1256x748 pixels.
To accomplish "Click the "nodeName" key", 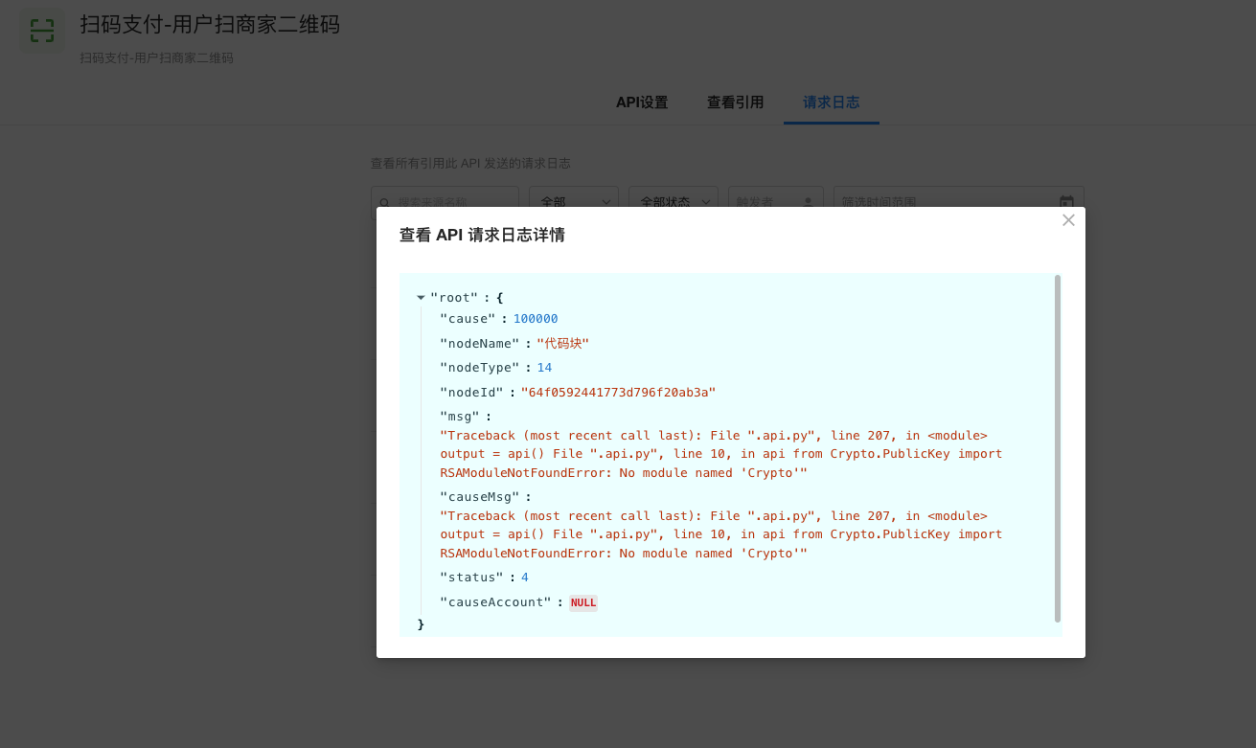I will click(x=479, y=343).
